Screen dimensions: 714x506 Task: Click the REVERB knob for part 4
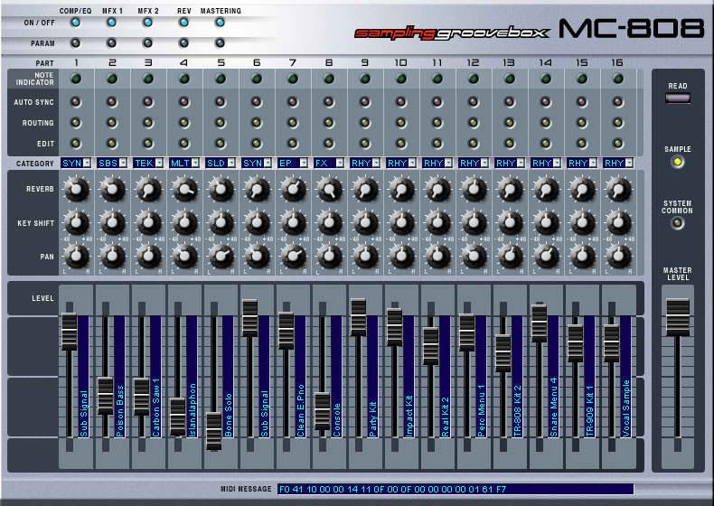tap(185, 190)
